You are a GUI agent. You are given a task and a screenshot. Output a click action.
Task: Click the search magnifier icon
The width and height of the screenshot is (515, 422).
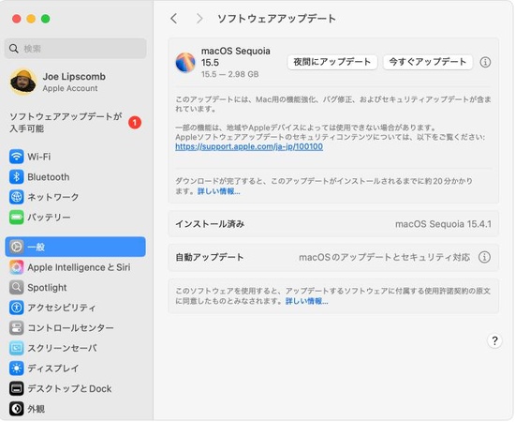pyautogui.click(x=14, y=49)
